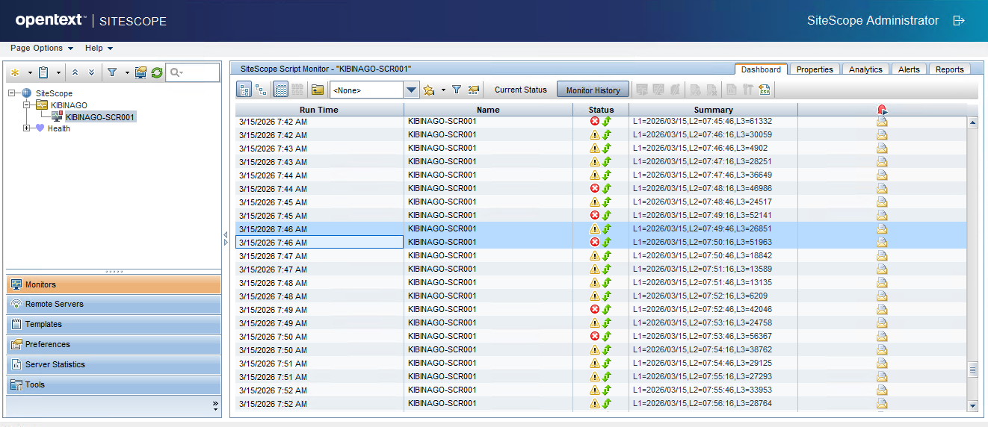
Task: Toggle the detailed table view
Action: pos(281,90)
